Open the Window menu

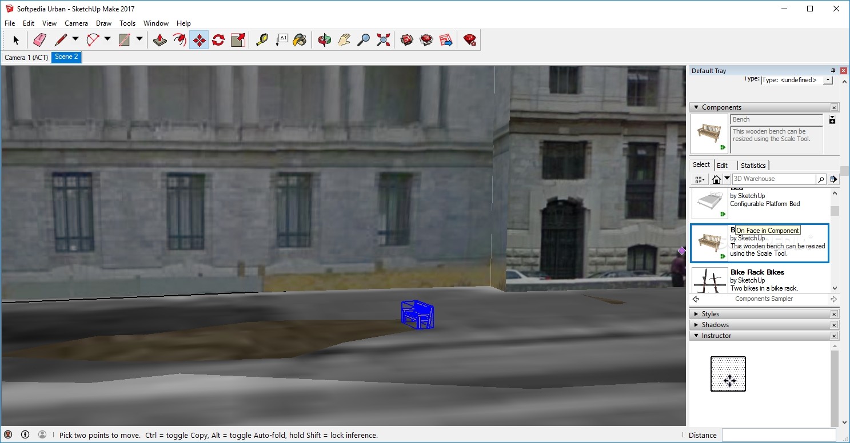156,23
